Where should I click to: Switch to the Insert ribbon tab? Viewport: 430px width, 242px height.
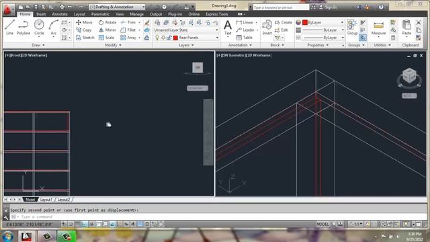point(41,14)
